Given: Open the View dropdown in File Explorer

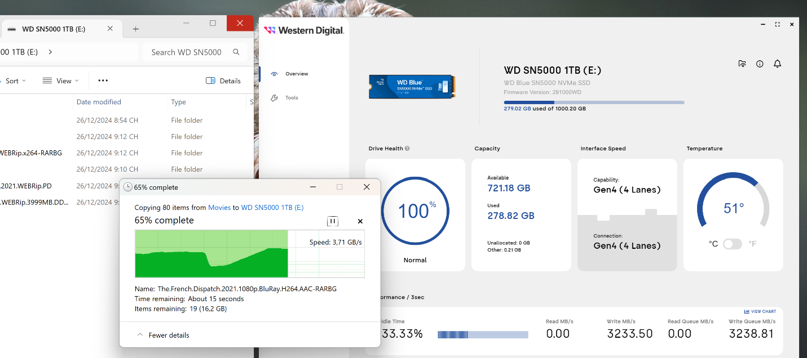Looking at the screenshot, I should tap(61, 81).
